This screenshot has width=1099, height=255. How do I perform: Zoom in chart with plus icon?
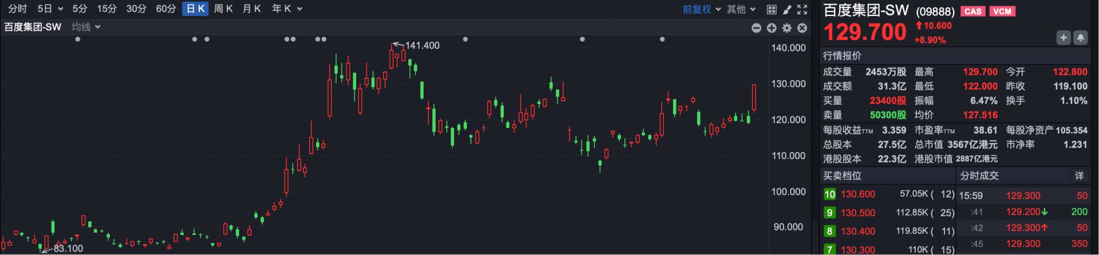pos(772,28)
